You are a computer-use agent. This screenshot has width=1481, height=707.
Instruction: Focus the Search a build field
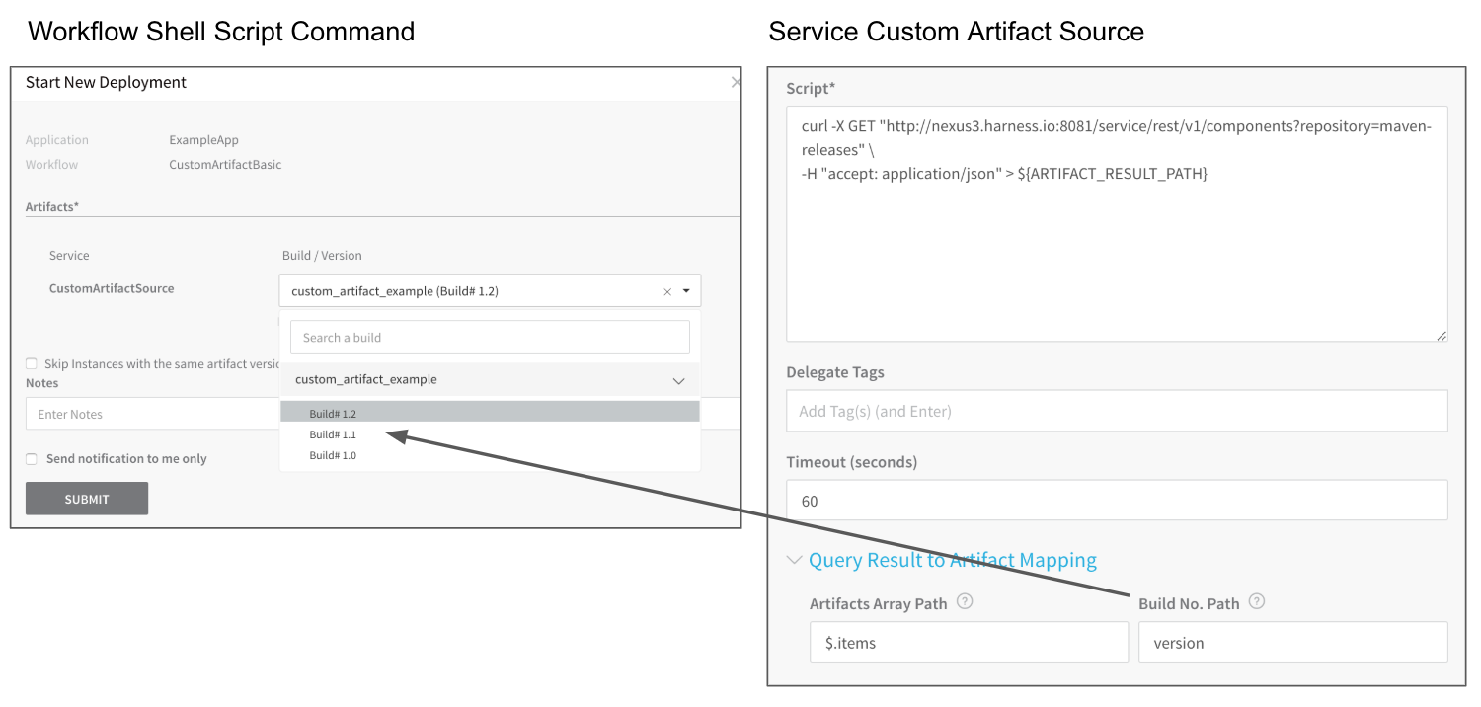click(490, 337)
